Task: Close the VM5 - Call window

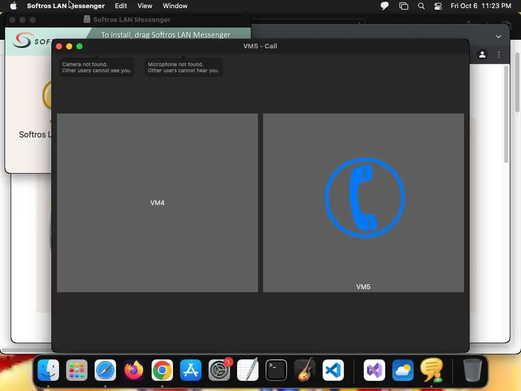Action: pos(59,46)
